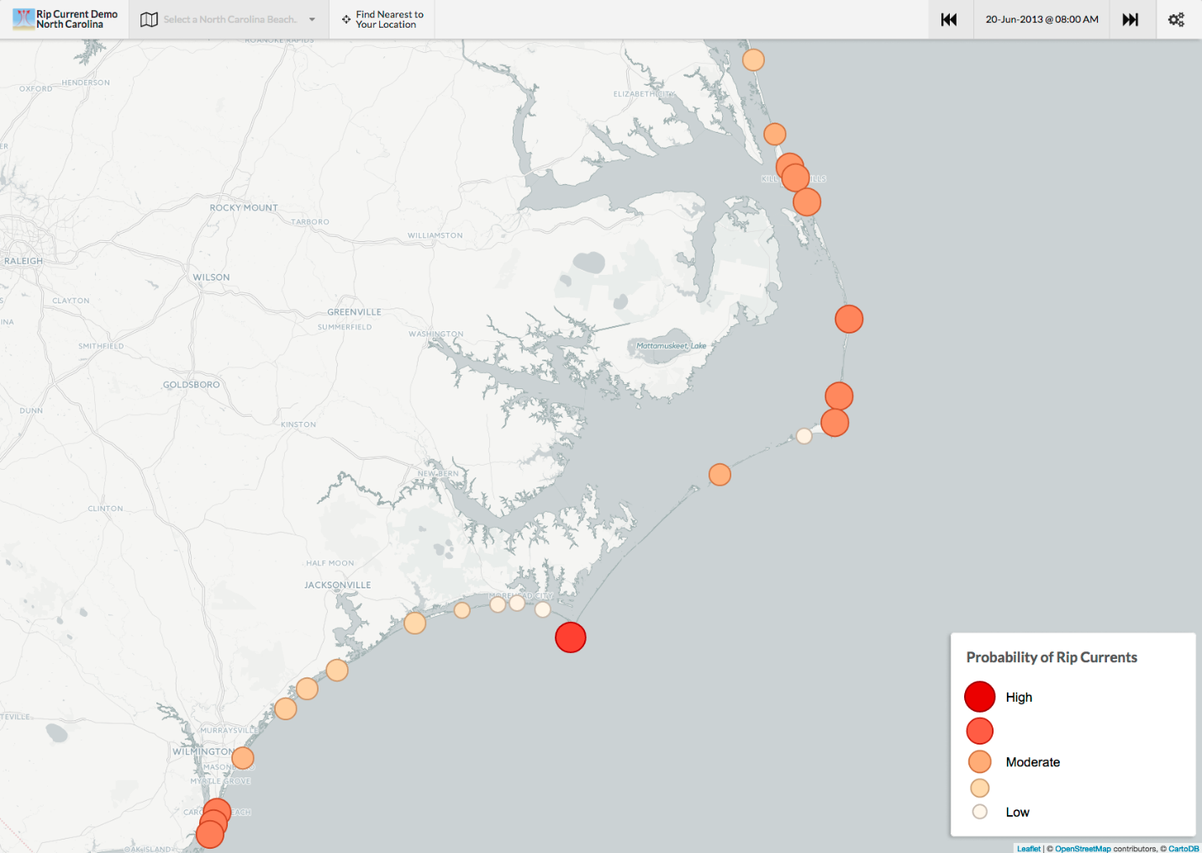Open the Select a North Carolina Beach dropdown
The height and width of the screenshot is (853, 1202).
pos(229,19)
